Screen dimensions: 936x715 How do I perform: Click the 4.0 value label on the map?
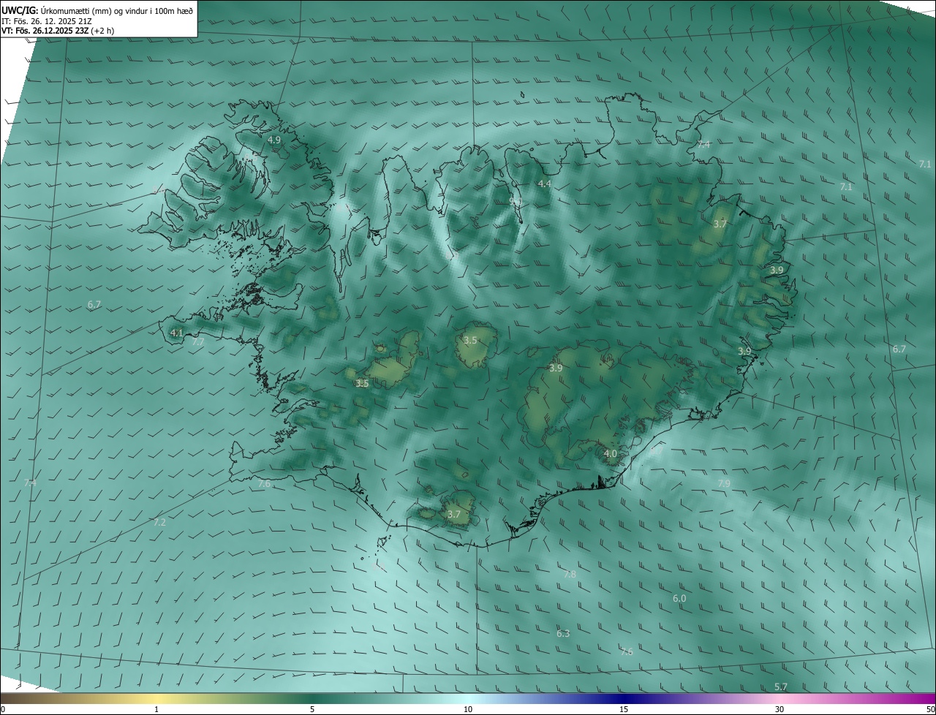(611, 454)
